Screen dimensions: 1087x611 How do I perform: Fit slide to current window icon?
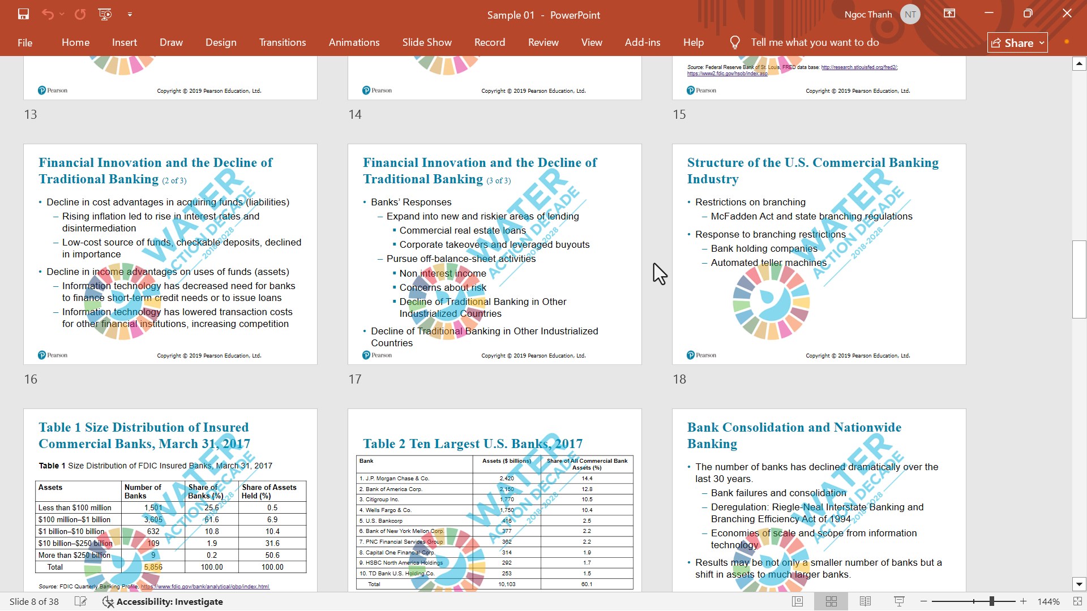(1077, 601)
